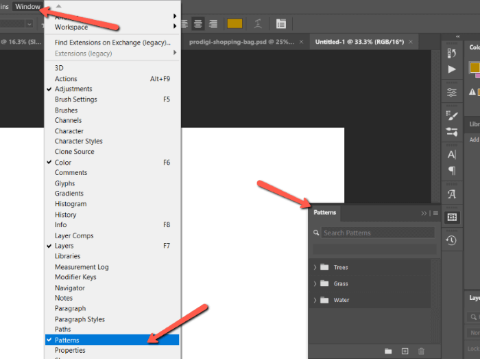Open the Workspace submenu
This screenshot has width=480, height=359.
(x=71, y=27)
